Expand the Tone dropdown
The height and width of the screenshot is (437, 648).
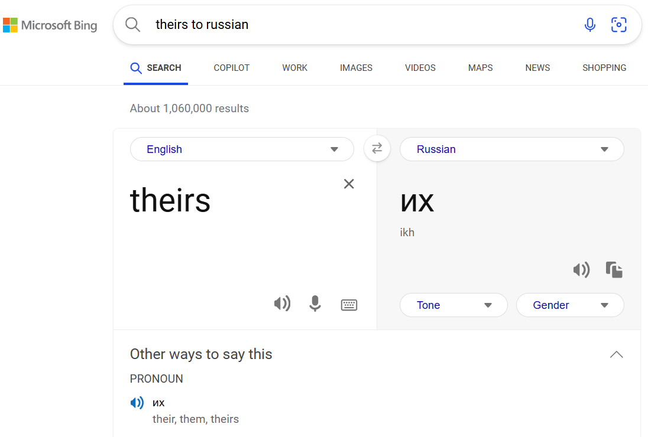pyautogui.click(x=453, y=305)
